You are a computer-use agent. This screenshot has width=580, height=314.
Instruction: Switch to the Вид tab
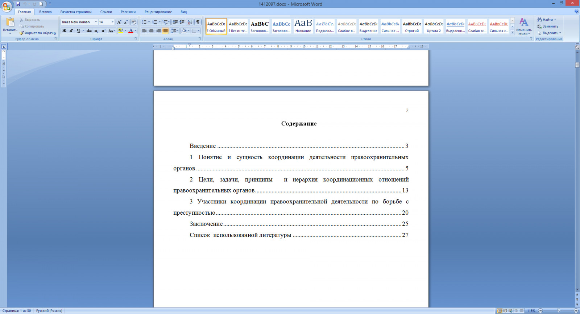click(x=184, y=12)
